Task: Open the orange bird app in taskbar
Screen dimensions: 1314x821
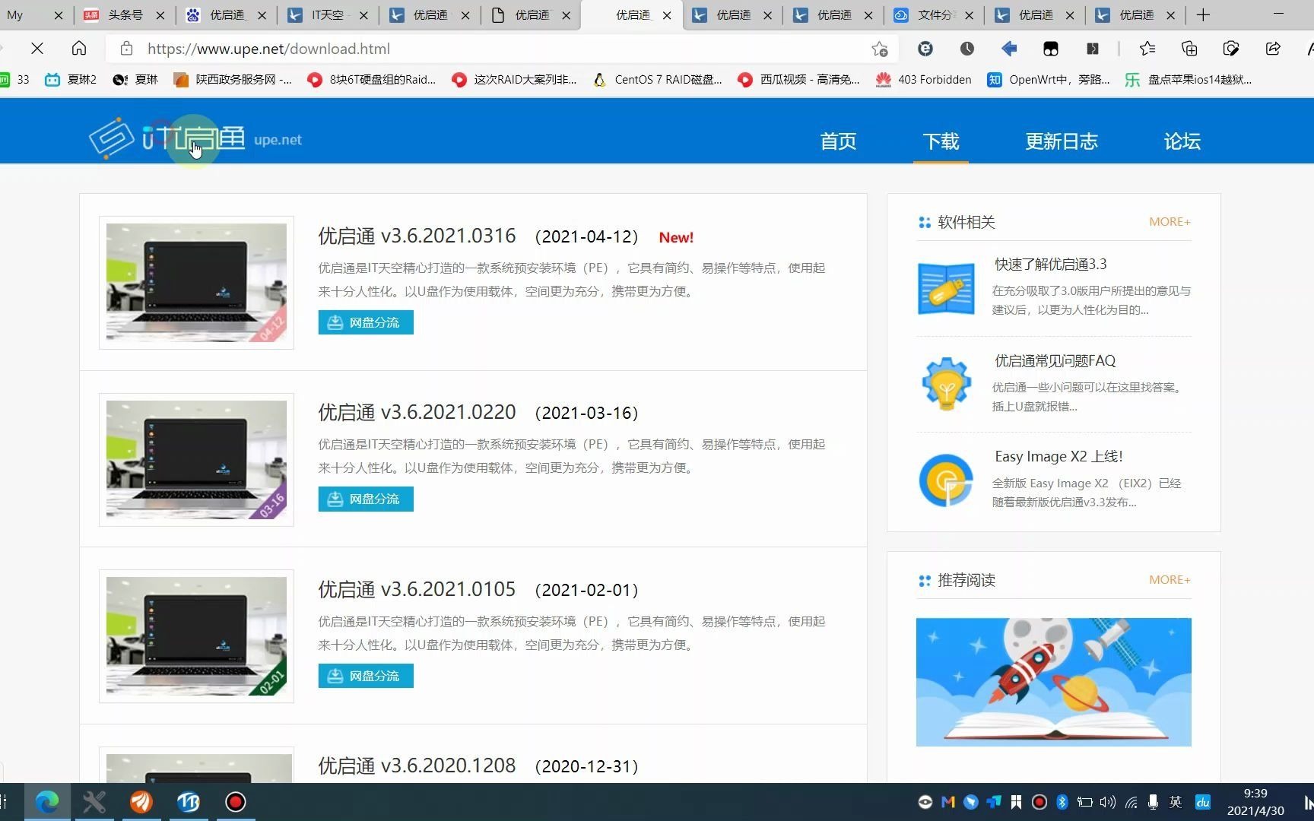Action: point(141,802)
